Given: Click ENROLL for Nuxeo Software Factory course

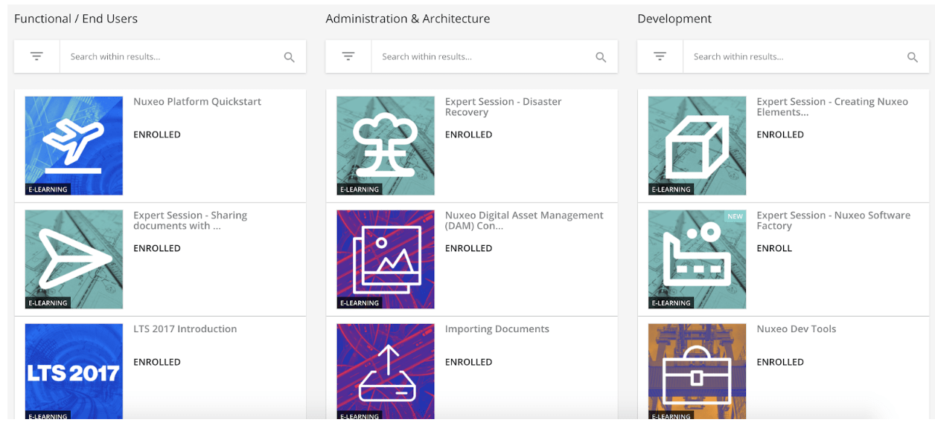Looking at the screenshot, I should 774,248.
